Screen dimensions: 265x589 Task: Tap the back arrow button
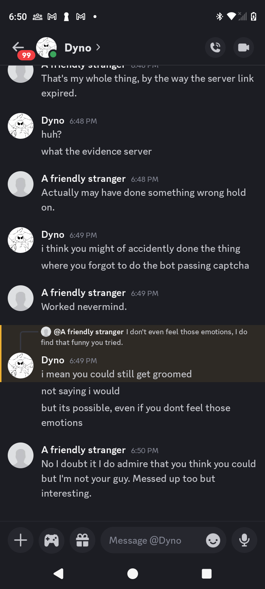pyautogui.click(x=18, y=47)
